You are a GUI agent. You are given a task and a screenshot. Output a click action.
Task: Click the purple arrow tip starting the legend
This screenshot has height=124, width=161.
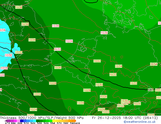pyautogui.click(x=6, y=121)
